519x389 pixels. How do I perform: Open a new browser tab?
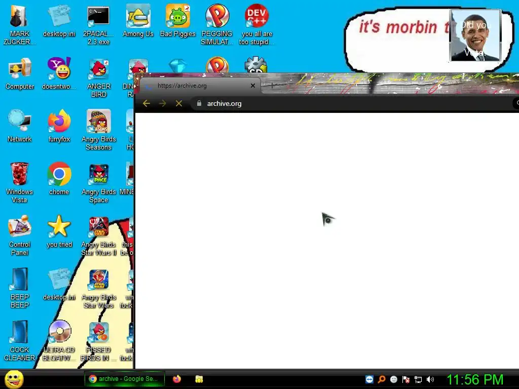click(272, 86)
